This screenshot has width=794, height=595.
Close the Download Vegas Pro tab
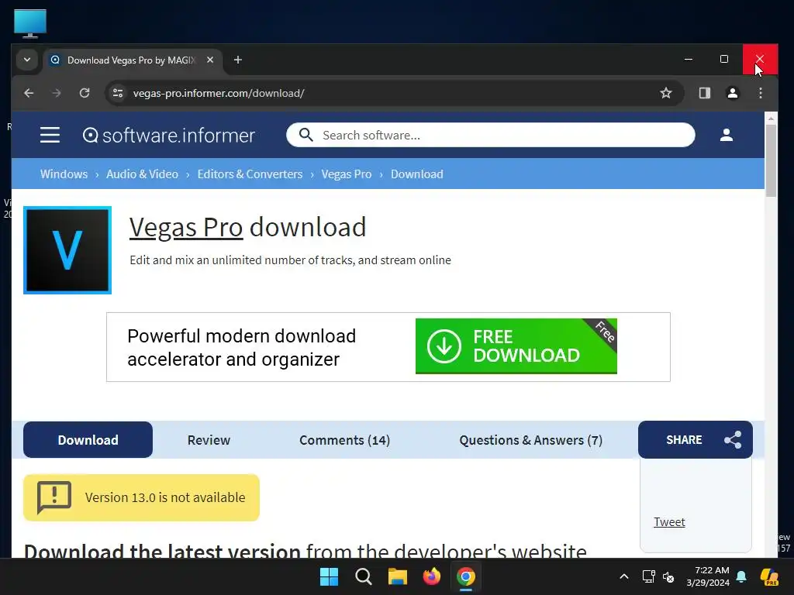[210, 60]
